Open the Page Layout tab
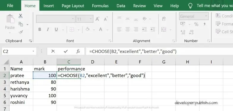The width and height of the screenshot is (233, 111). (x=73, y=6)
